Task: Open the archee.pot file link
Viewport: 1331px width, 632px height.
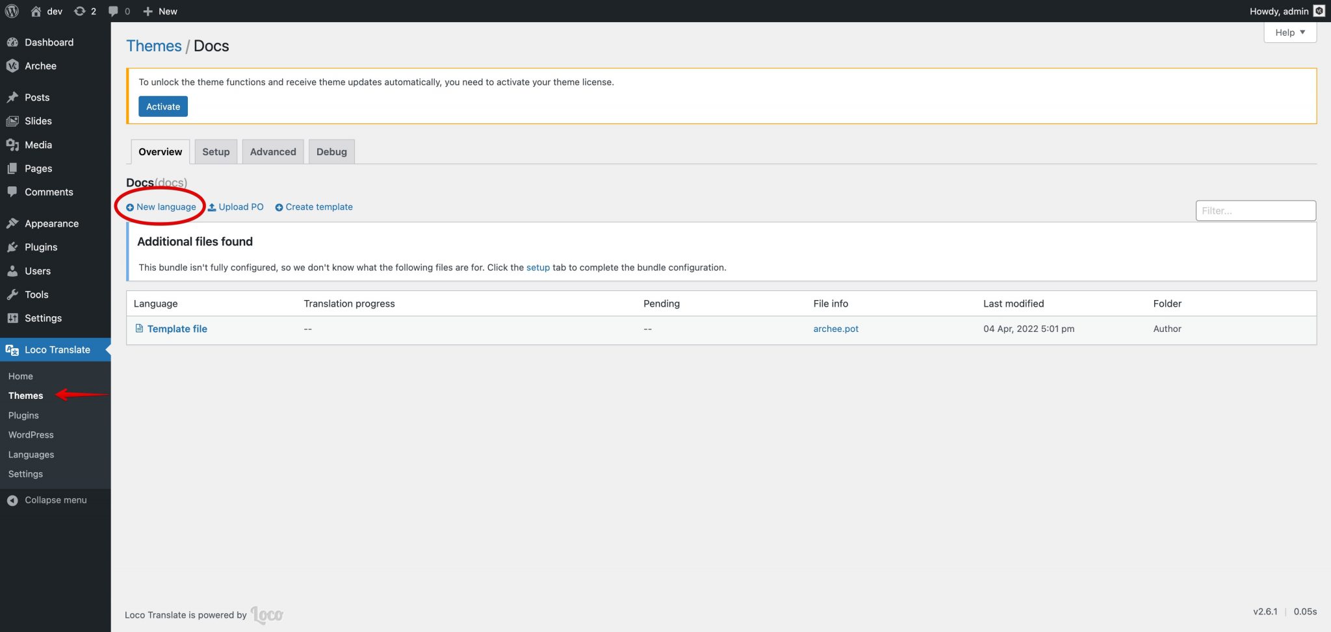Action: [x=836, y=329]
